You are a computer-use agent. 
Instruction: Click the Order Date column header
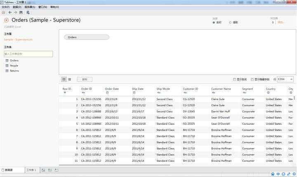(112, 88)
